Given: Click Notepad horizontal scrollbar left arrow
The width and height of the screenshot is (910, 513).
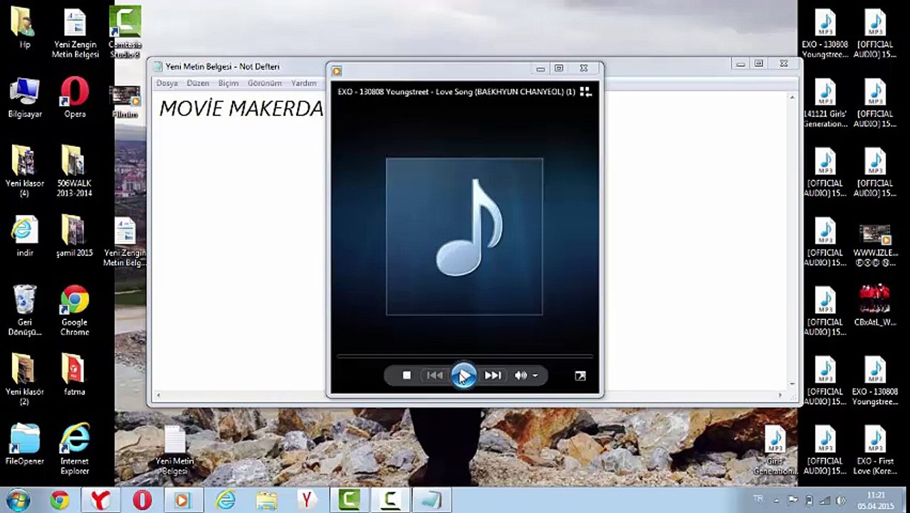Looking at the screenshot, I should coord(158,395).
